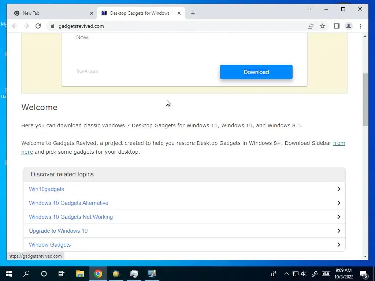Screen dimensions: 375x281
Task: Open Windows 10 Gadgets Not Working topic
Action: coord(71,217)
